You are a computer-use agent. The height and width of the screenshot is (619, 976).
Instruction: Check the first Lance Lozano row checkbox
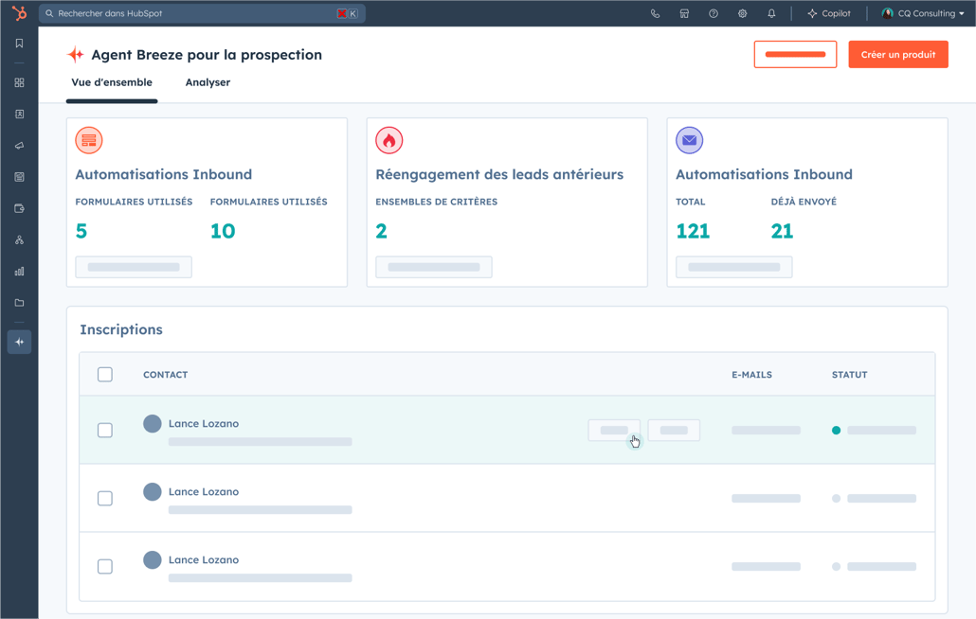(105, 431)
